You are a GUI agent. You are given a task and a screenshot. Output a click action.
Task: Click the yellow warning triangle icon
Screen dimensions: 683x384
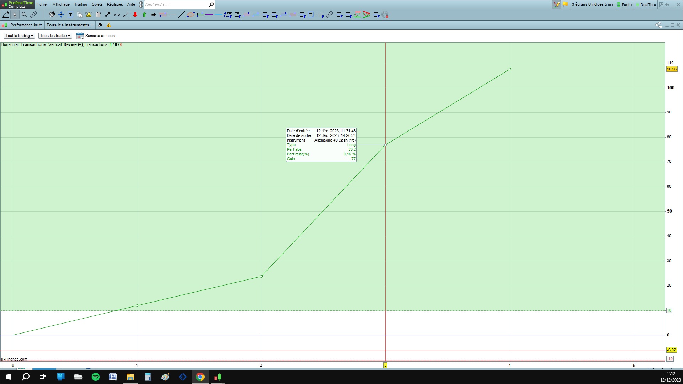coord(109,25)
